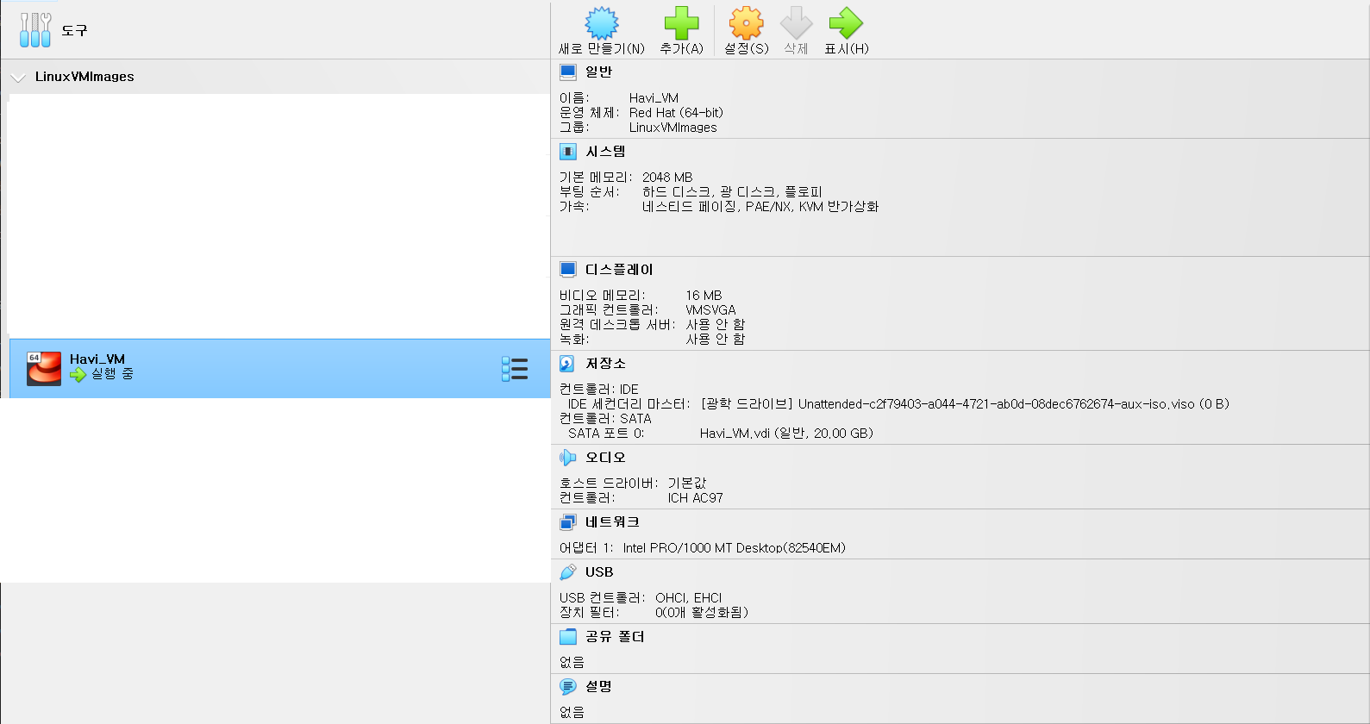Screen dimensions: 1370x724
Task: Click the 삭제 discard arrow icon
Action: (796, 23)
